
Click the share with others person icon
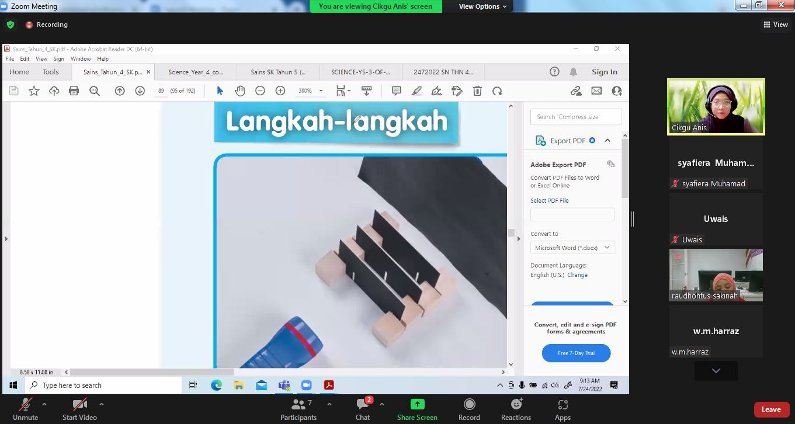(616, 91)
